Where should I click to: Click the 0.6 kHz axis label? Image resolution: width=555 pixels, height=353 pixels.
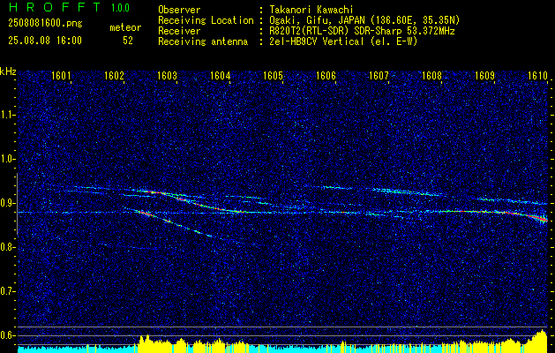pos(7,335)
